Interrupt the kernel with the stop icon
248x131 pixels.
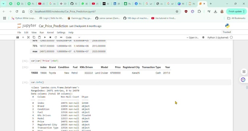tap(50, 37)
